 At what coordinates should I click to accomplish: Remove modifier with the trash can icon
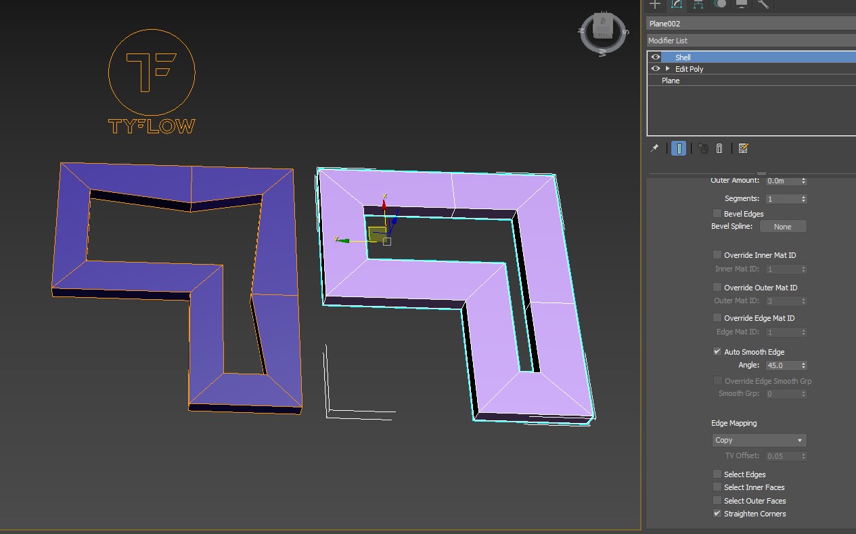tap(719, 148)
